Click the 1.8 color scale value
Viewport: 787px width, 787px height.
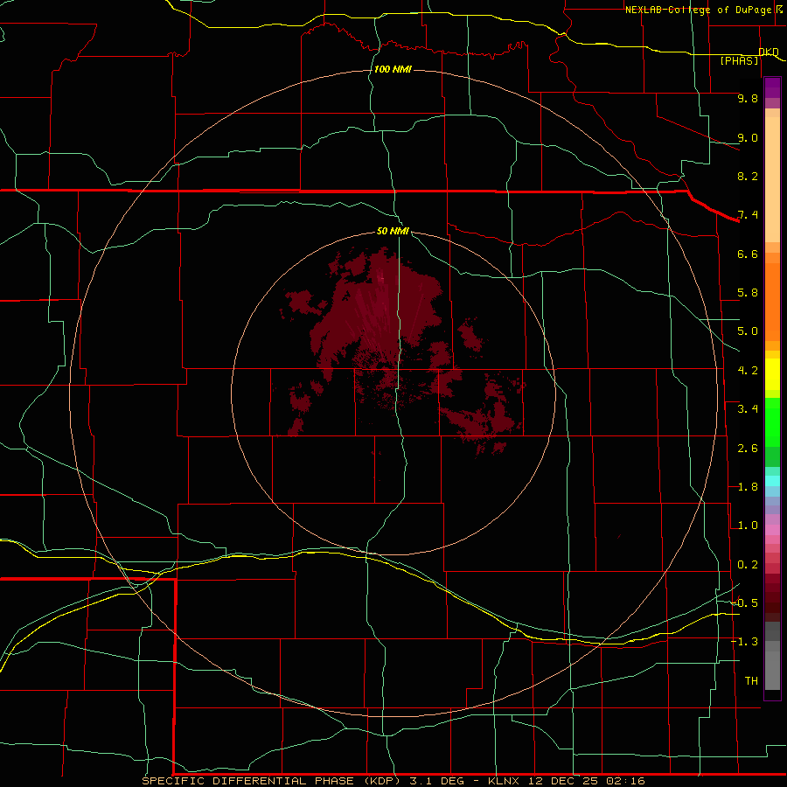tap(748, 487)
